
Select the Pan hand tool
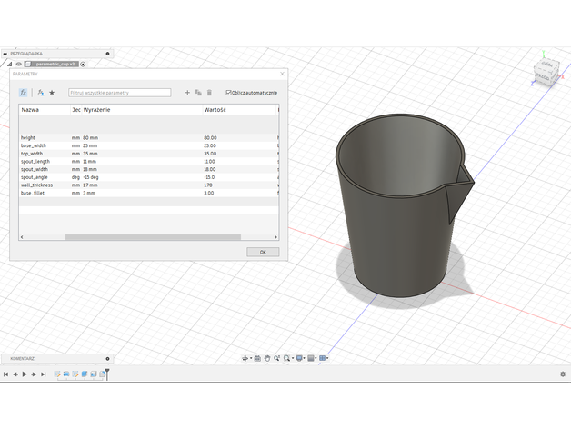click(x=267, y=358)
